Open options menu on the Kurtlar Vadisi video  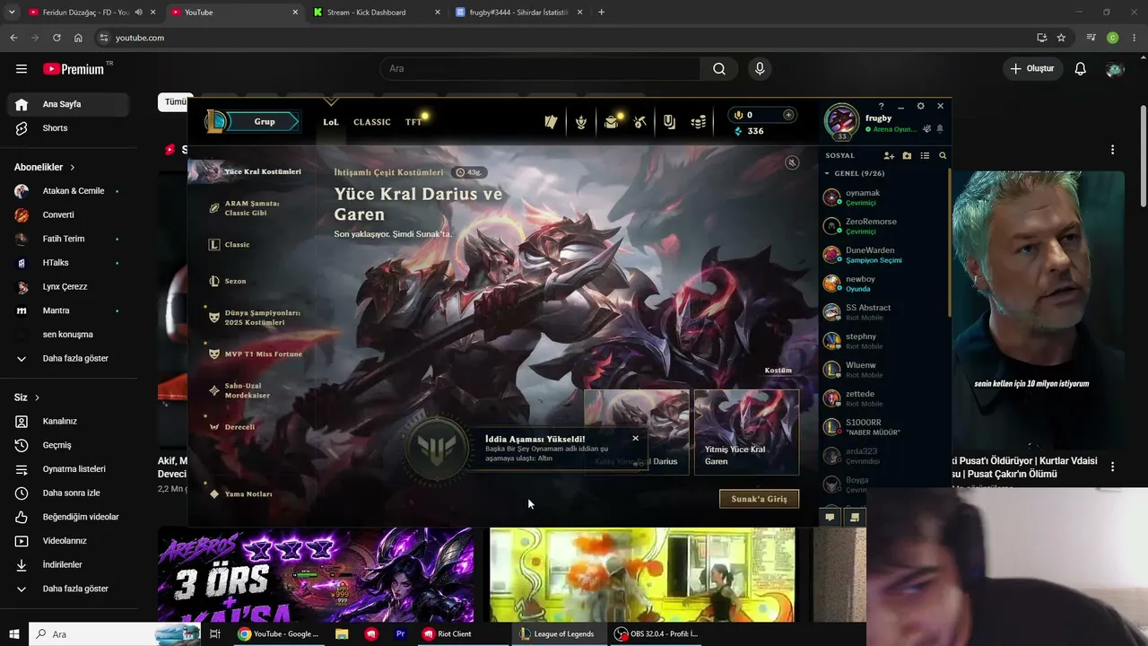pos(1112,467)
